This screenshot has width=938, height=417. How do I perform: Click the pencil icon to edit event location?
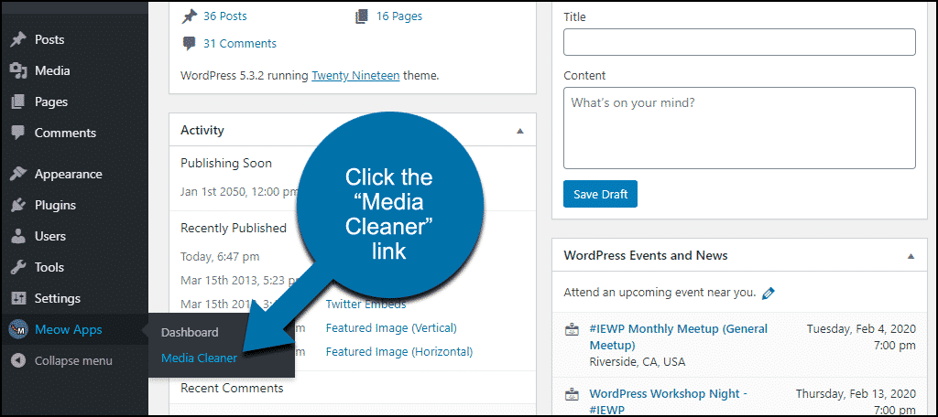click(x=769, y=294)
